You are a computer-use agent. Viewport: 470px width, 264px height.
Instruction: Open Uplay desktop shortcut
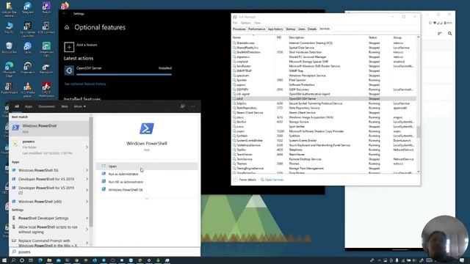28,48
